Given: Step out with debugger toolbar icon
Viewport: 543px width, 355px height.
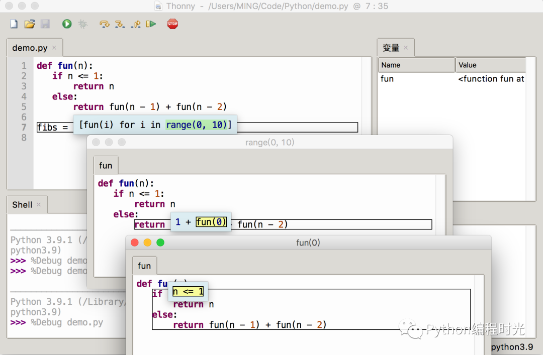Looking at the screenshot, I should click(x=136, y=24).
